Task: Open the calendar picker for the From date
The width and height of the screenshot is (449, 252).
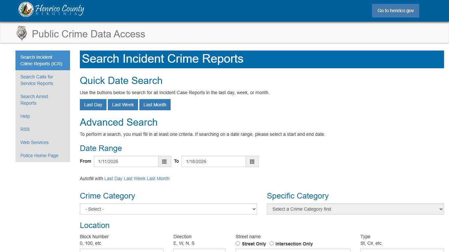Action: pos(164,161)
